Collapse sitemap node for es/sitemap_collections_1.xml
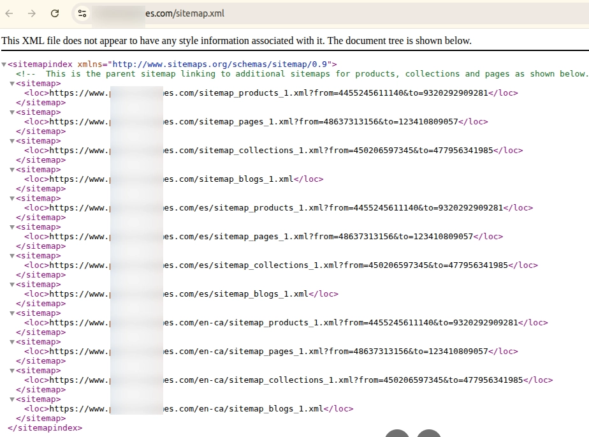This screenshot has width=589, height=437. pos(12,256)
